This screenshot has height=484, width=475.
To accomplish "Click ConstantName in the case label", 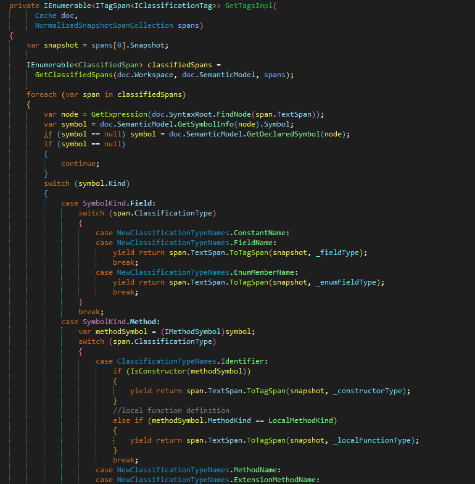I will pyautogui.click(x=262, y=233).
